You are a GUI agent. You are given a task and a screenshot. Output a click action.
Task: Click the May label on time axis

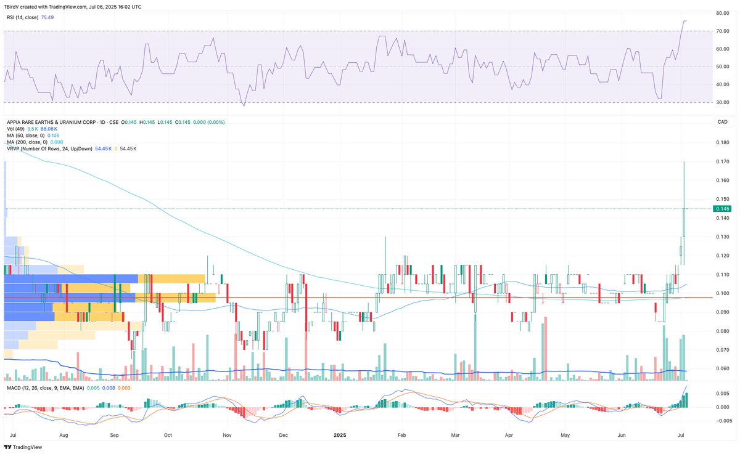pos(566,434)
